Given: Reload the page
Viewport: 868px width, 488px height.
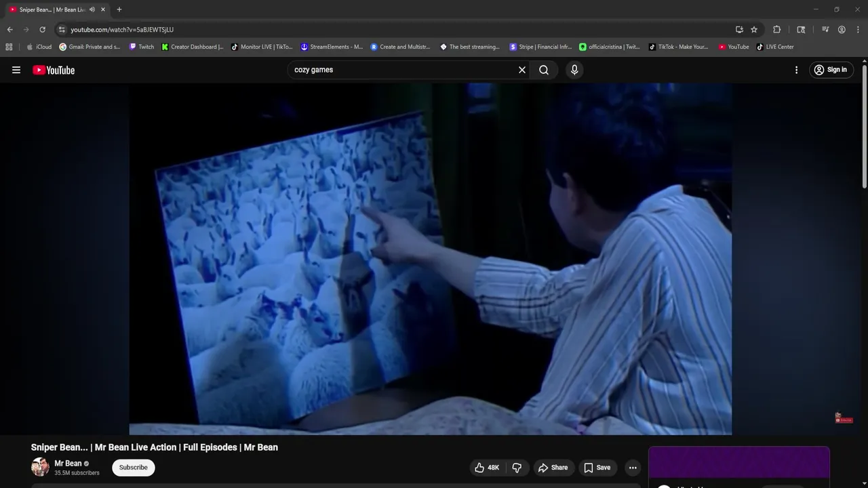Looking at the screenshot, I should click(42, 30).
